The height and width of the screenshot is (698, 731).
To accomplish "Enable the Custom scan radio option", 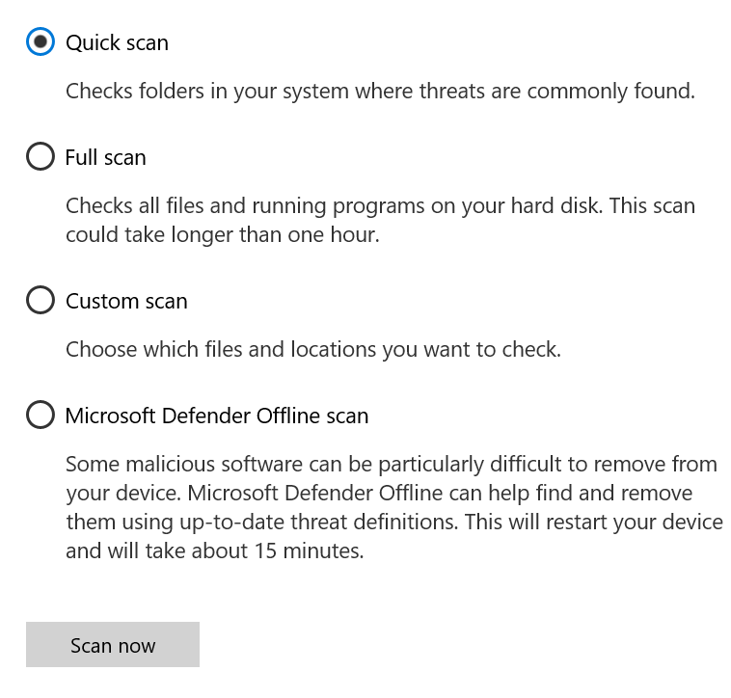I will (41, 300).
